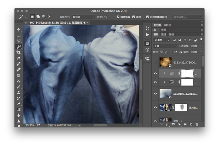This screenshot has height=147, width=219.
Task: Delete the selected layer
Action: (197, 124)
